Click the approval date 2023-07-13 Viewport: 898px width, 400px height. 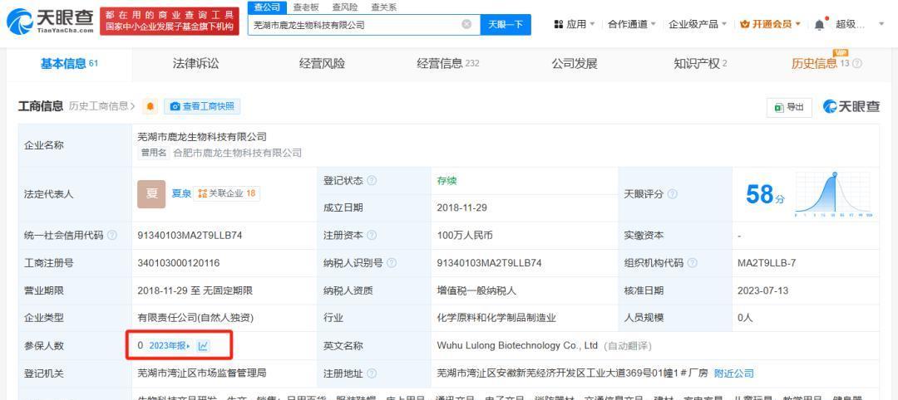click(x=762, y=290)
